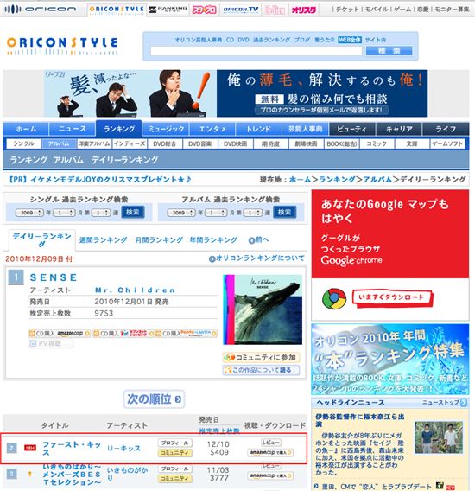
Task: Click レビュー button in the ファースト・キッス row
Action: click(x=271, y=443)
